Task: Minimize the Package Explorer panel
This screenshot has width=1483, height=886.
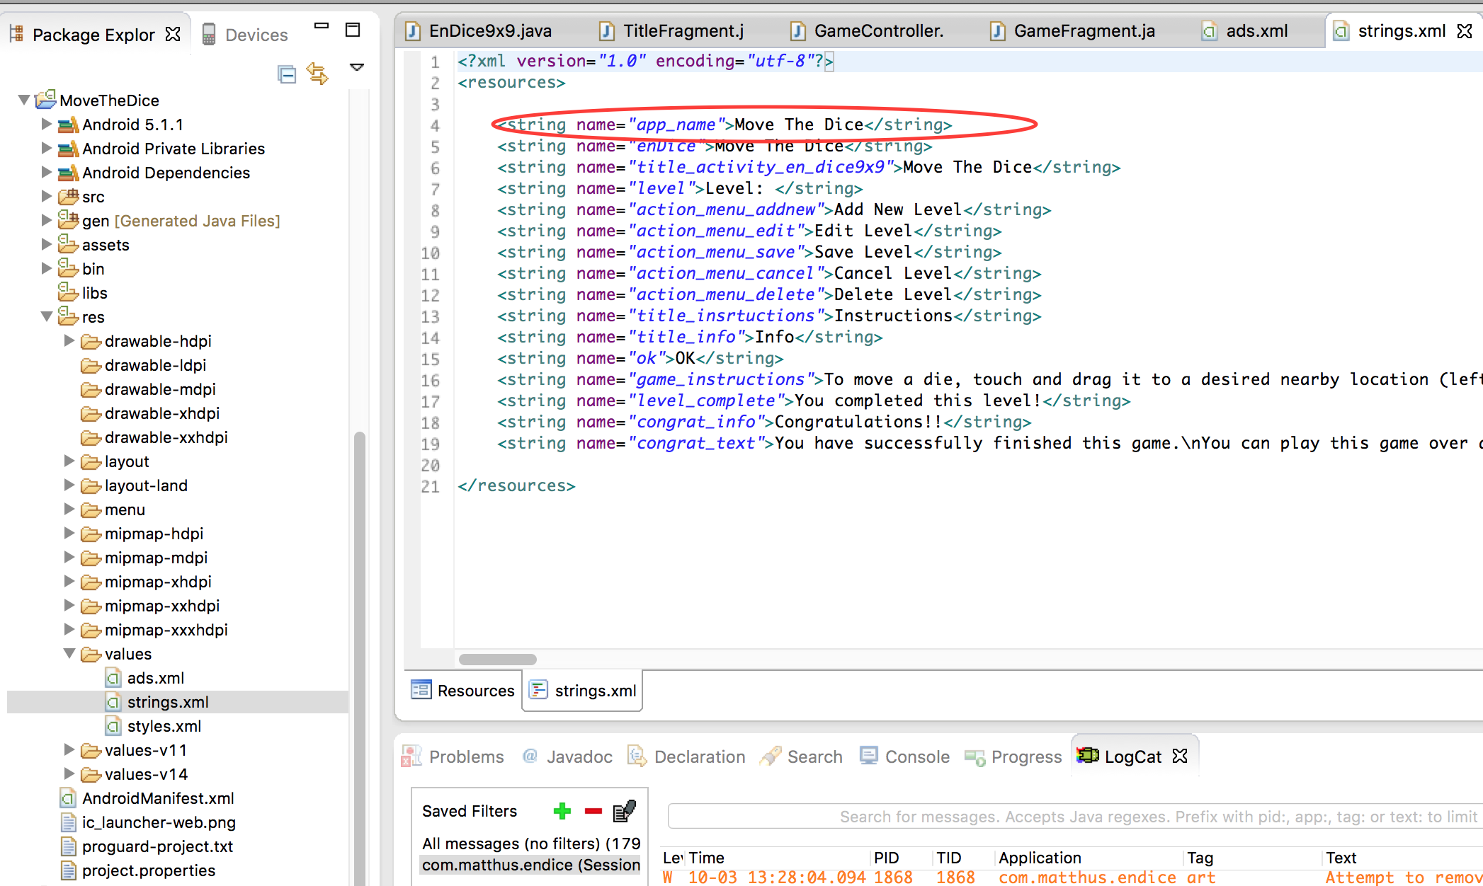Action: click(322, 27)
